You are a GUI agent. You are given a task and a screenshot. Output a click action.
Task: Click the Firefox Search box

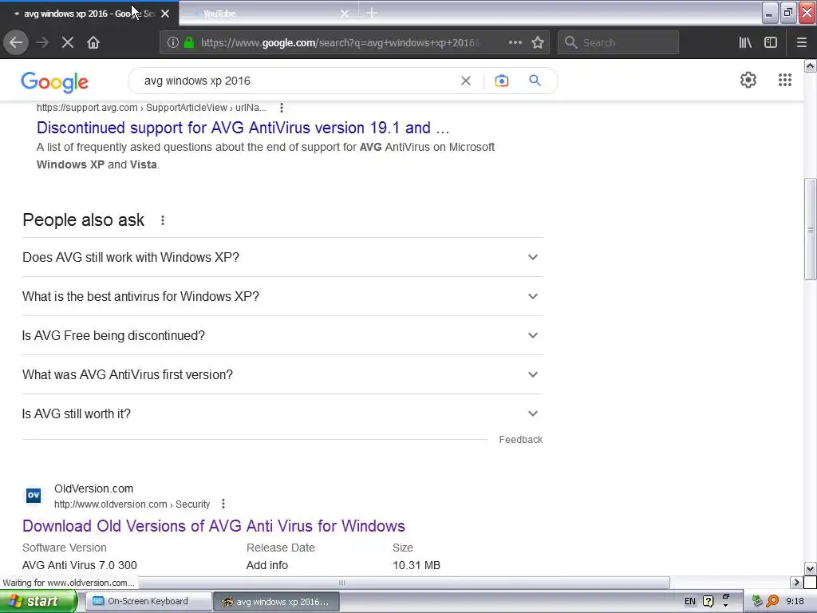click(x=618, y=42)
